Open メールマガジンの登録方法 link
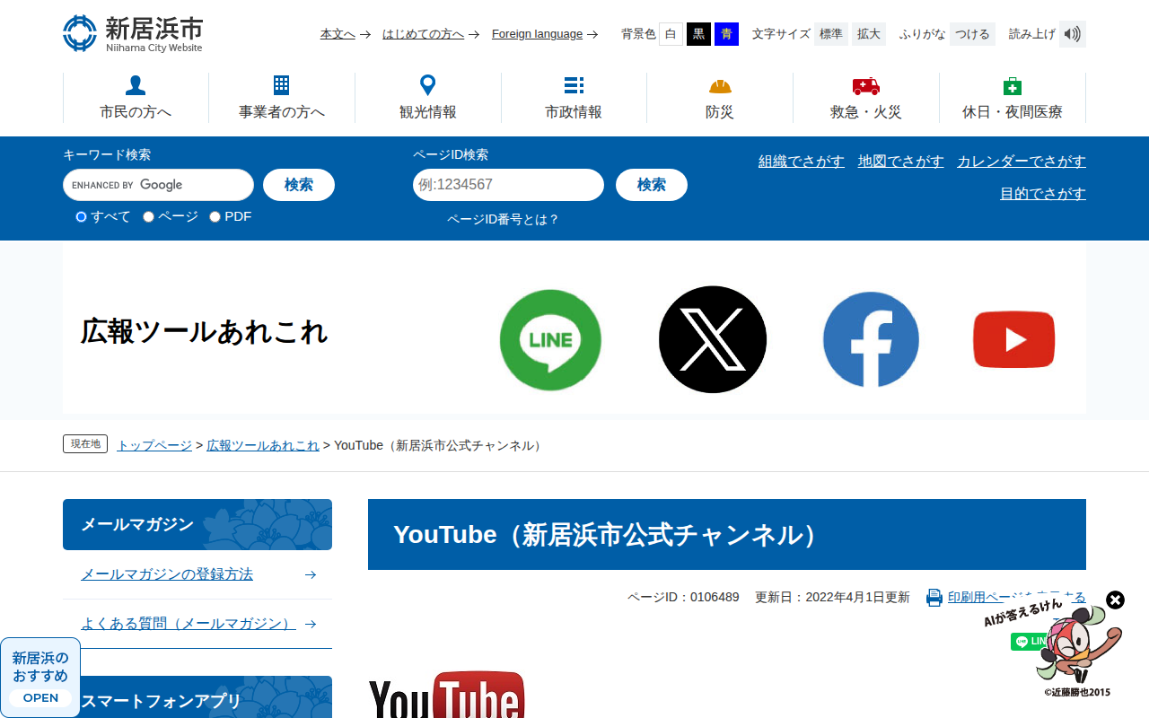Image resolution: width=1149 pixels, height=718 pixels. [x=167, y=574]
